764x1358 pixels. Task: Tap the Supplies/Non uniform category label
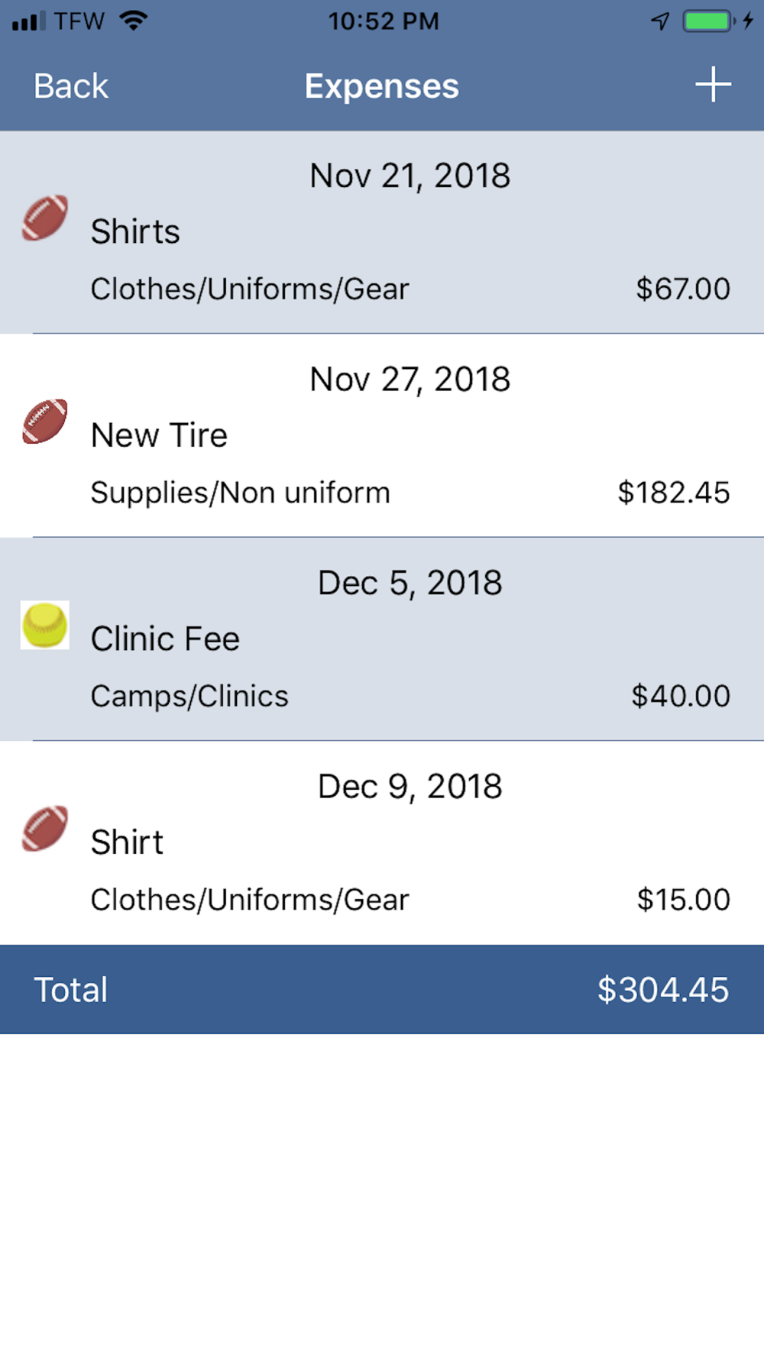click(x=240, y=493)
